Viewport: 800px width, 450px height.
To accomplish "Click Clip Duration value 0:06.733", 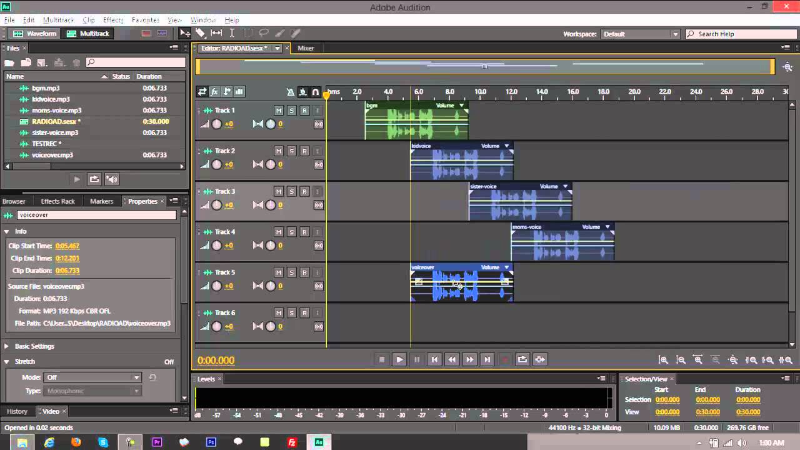I will 67,271.
